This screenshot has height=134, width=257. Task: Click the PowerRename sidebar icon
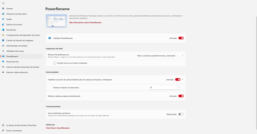point(3,56)
